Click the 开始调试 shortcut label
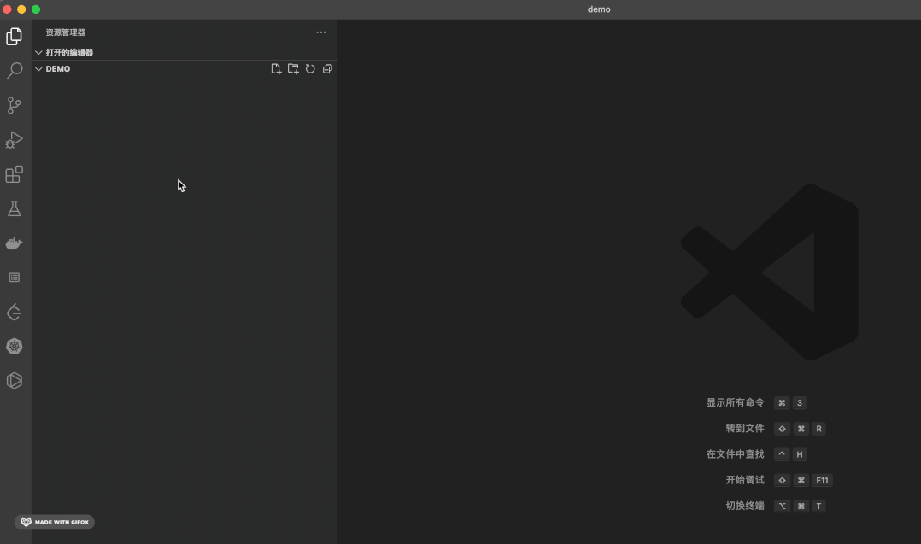This screenshot has width=921, height=544. pyautogui.click(x=745, y=480)
